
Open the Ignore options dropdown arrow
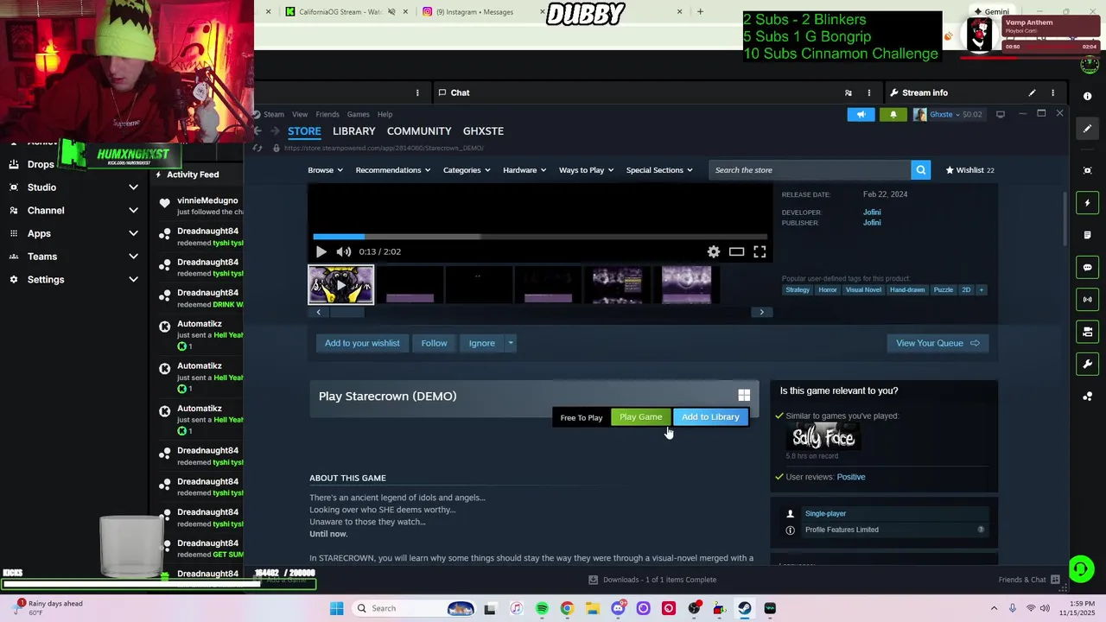511,343
